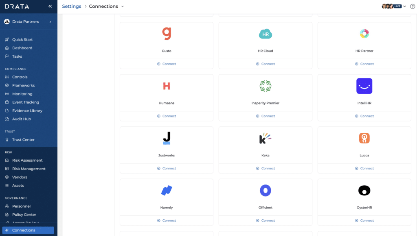Click the Controls sliders icon
Viewport: 417px width, 236px height.
[x=7, y=77]
